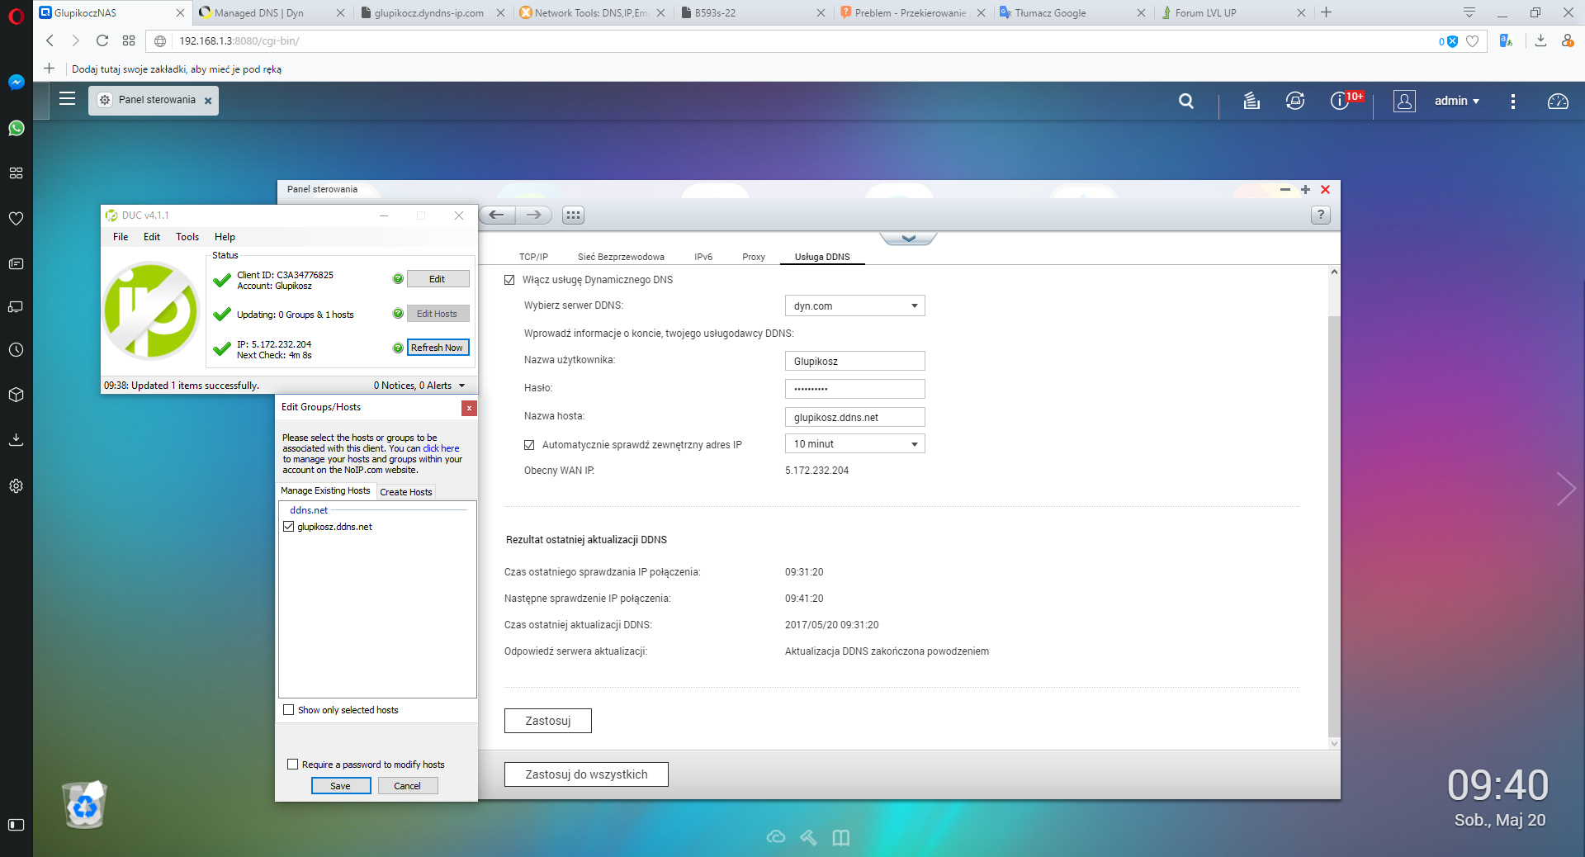The width and height of the screenshot is (1585, 857).
Task: Open the '10 minut' interval dropdown
Action: click(854, 444)
